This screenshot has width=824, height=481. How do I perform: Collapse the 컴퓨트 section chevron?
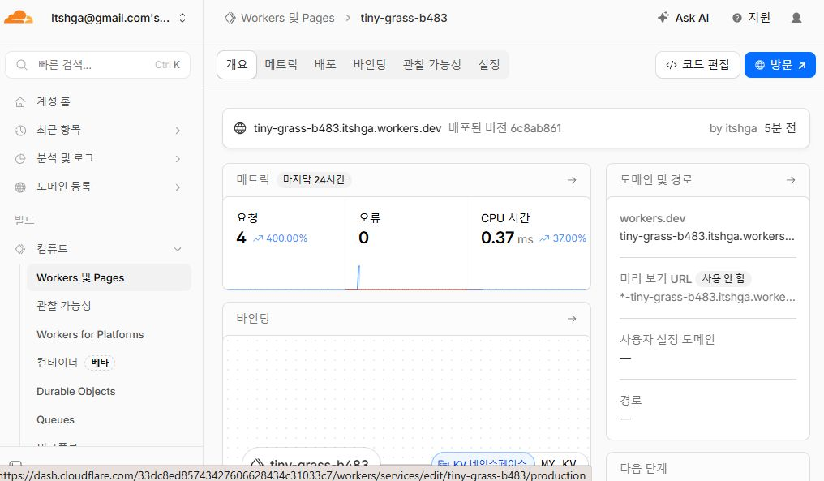tap(178, 249)
